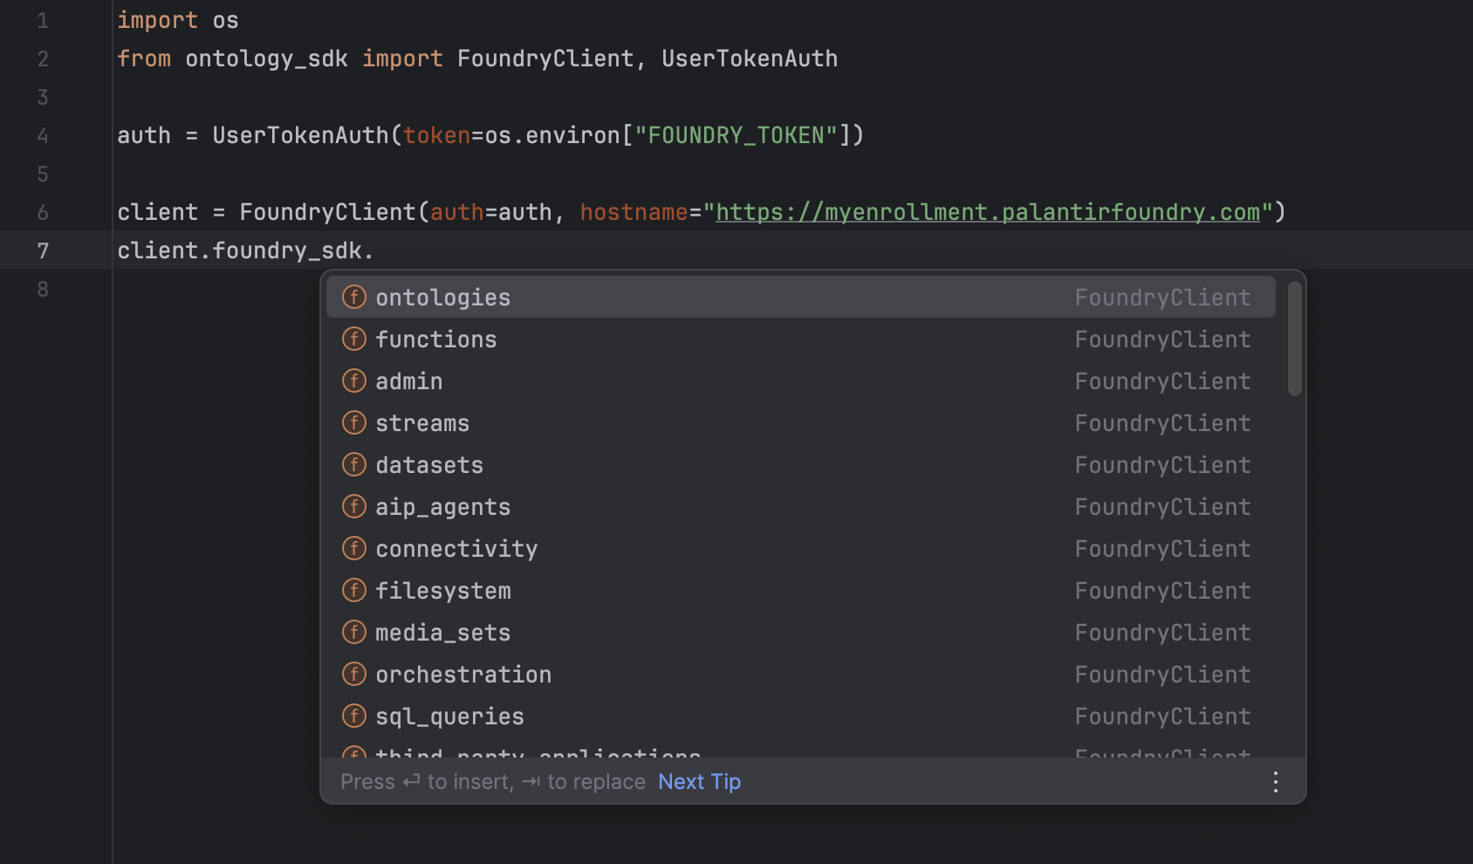Viewport: 1473px width, 864px height.
Task: Open the Next Tip link
Action: (x=699, y=782)
